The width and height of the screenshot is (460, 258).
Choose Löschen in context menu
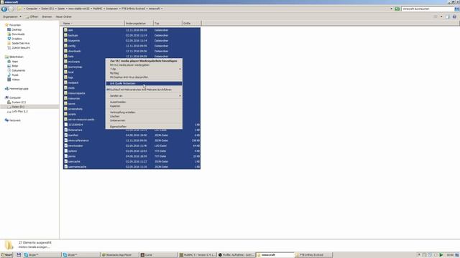tap(144, 116)
